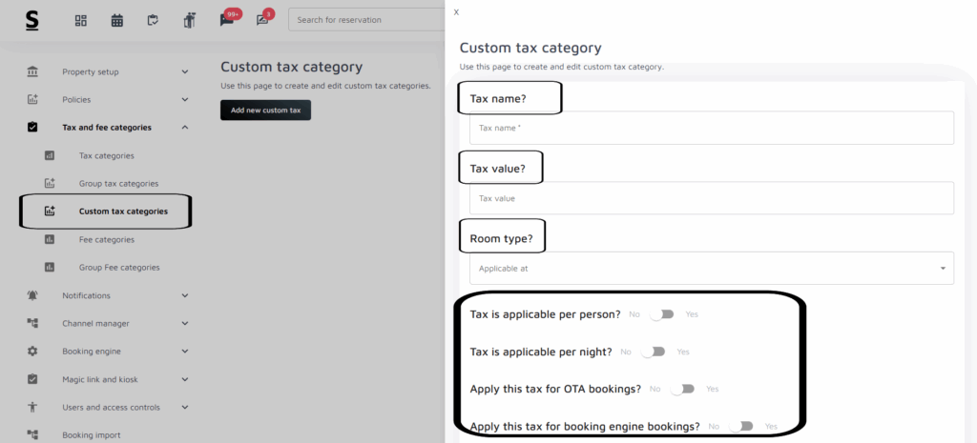977x443 pixels.
Task: Open the calendar icon in top bar
Action: pos(117,20)
